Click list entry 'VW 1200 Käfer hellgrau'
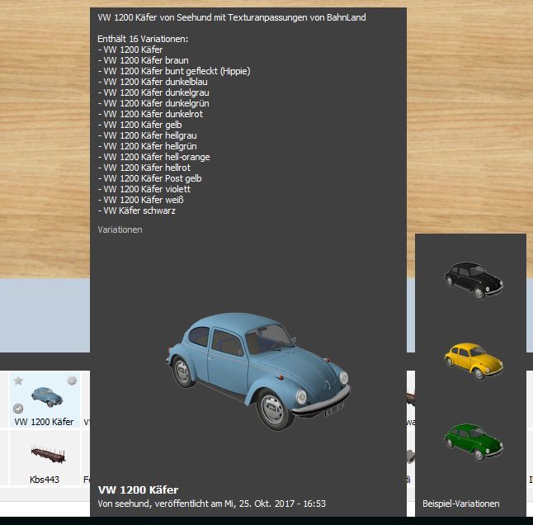The width and height of the screenshot is (533, 525). pyautogui.click(x=147, y=135)
